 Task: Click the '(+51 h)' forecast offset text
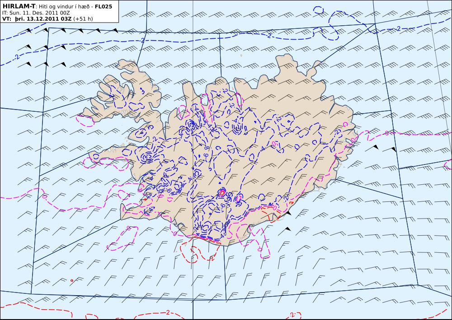(83, 19)
